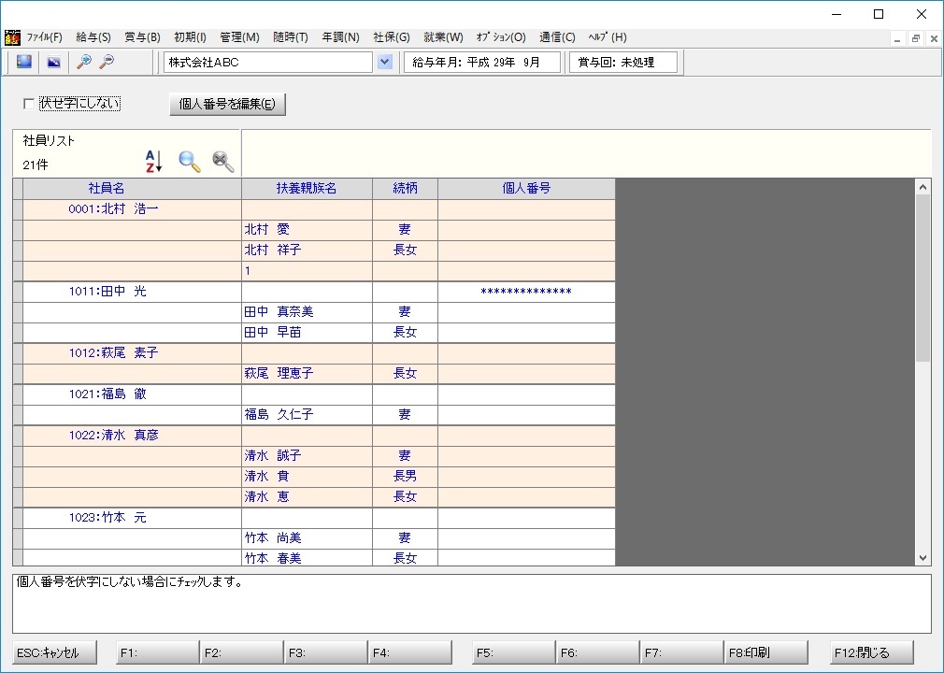Open the オプション(O) menu
This screenshot has width=944, height=673.
[x=501, y=37]
